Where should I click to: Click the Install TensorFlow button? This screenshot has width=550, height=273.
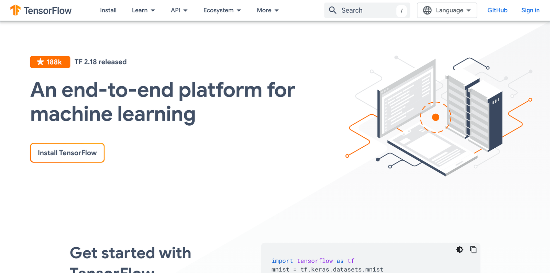point(67,153)
